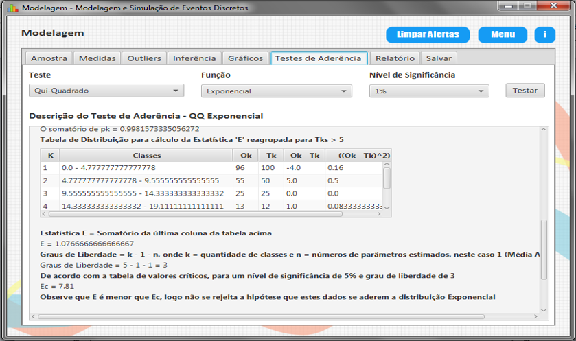The width and height of the screenshot is (576, 341).
Task: Open the Teste dropdown showing Qui-Quadrado
Action: click(106, 91)
